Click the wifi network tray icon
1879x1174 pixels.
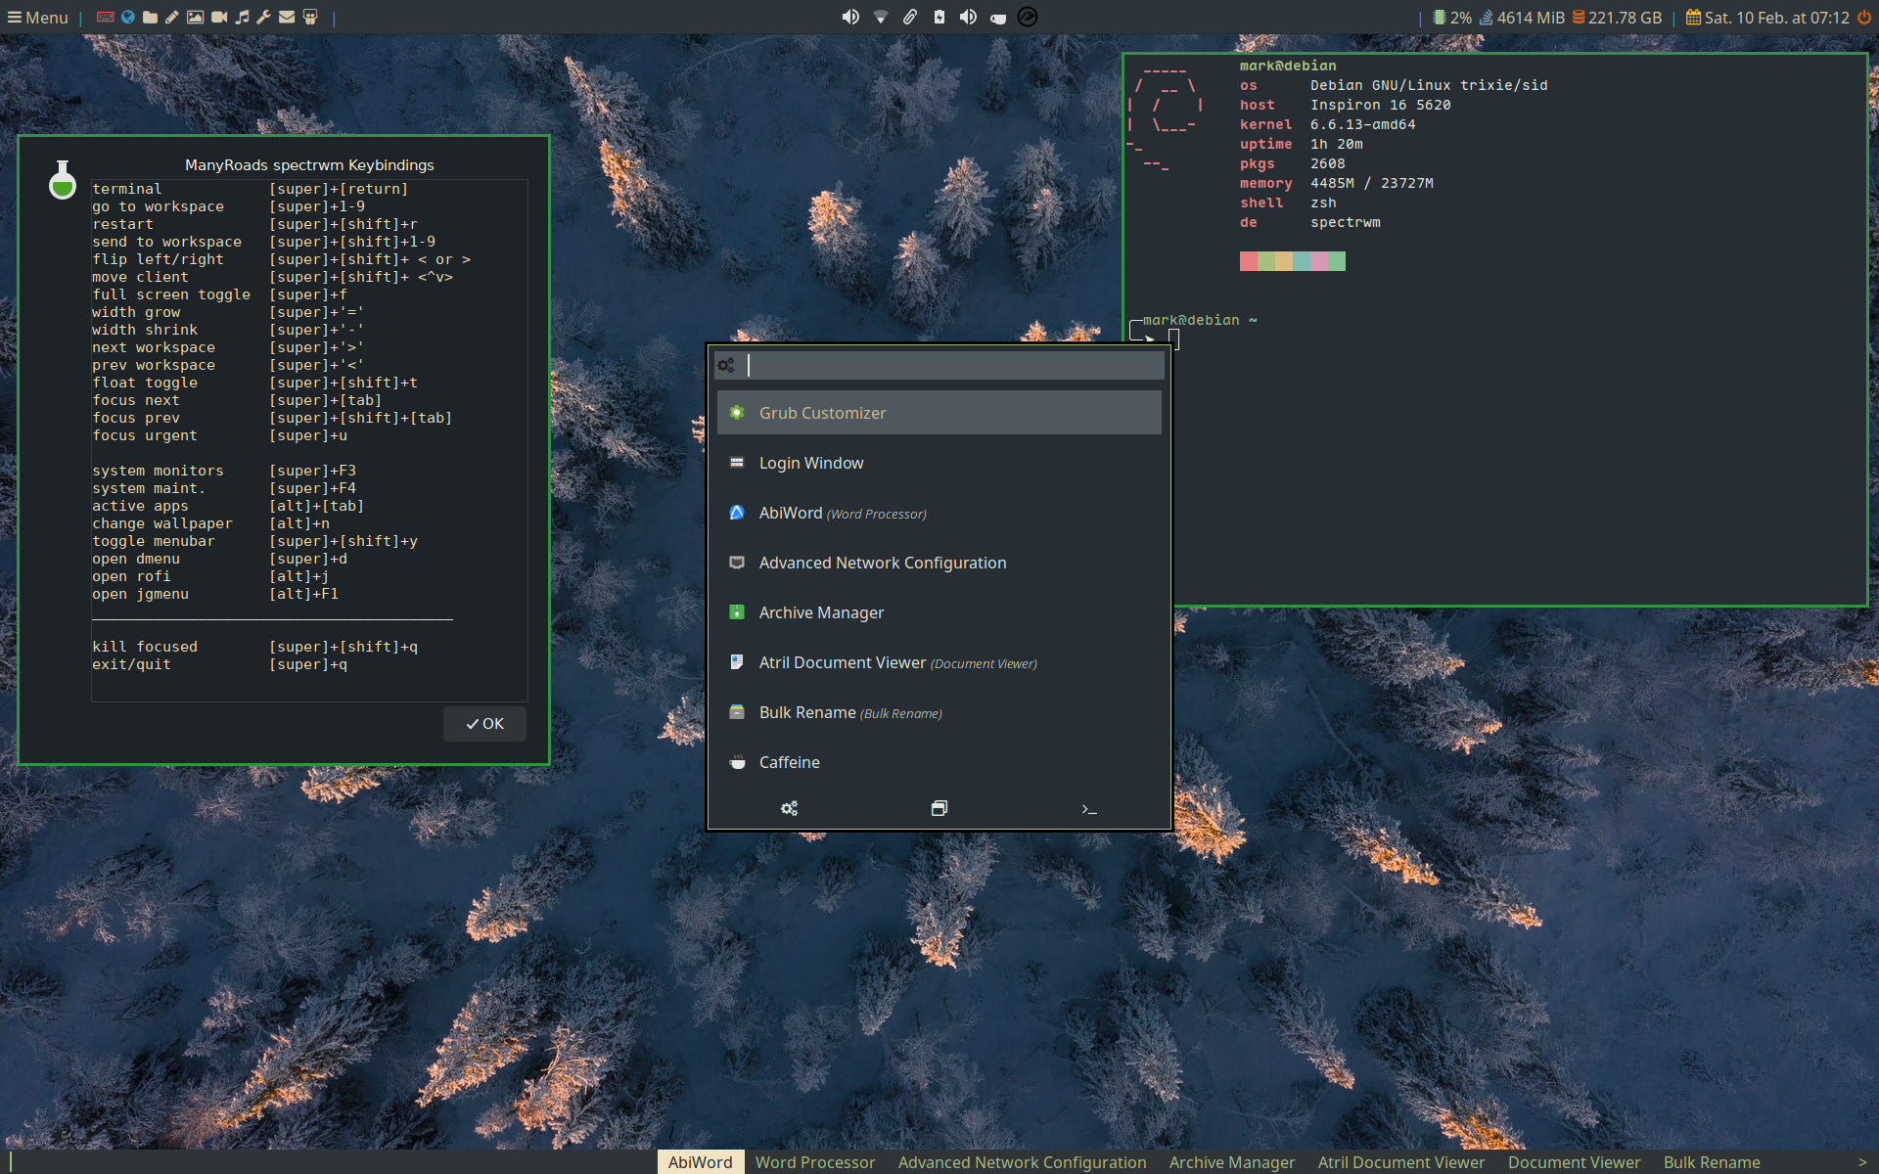[881, 17]
